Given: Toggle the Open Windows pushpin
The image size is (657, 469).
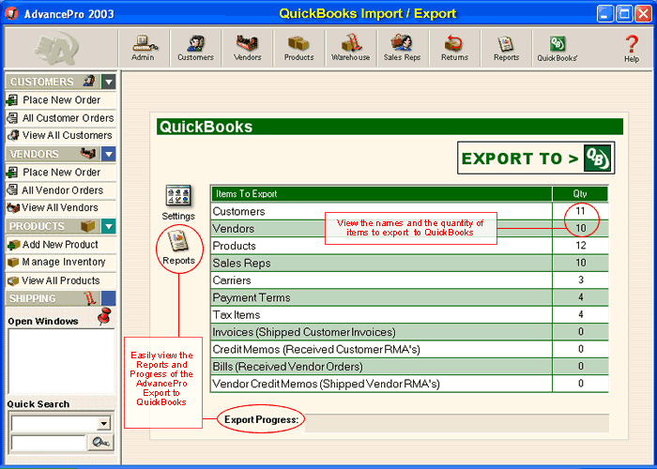Looking at the screenshot, I should (104, 316).
